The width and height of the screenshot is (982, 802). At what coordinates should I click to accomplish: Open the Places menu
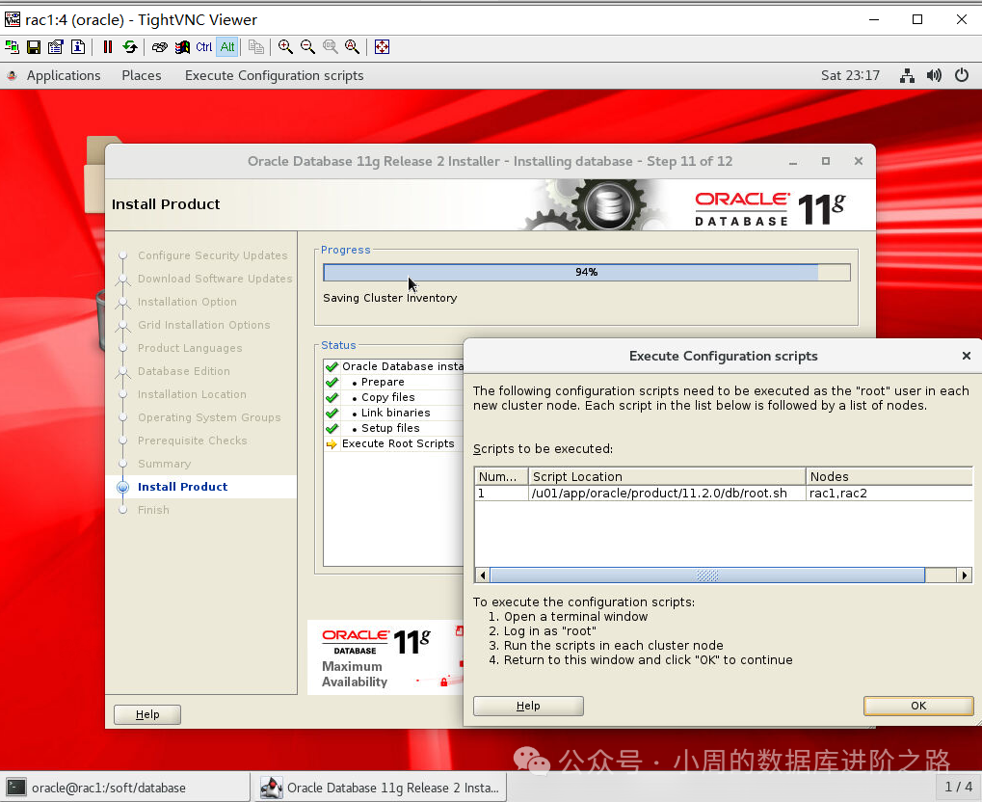142,76
